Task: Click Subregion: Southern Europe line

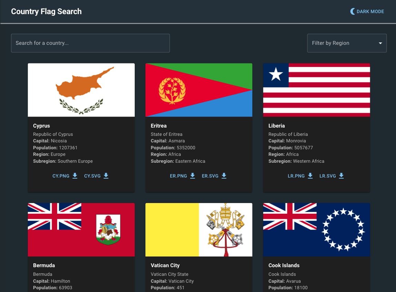Action: [x=63, y=161]
